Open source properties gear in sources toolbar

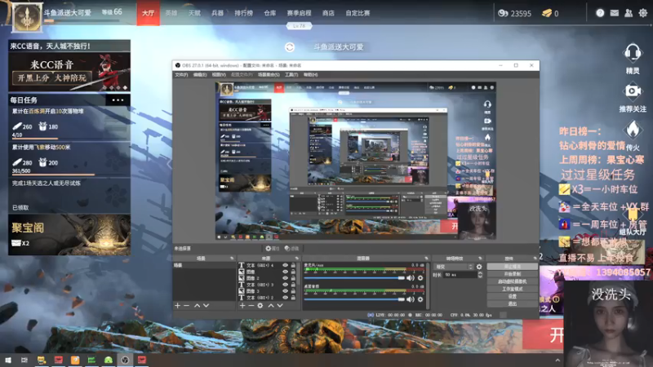[260, 305]
